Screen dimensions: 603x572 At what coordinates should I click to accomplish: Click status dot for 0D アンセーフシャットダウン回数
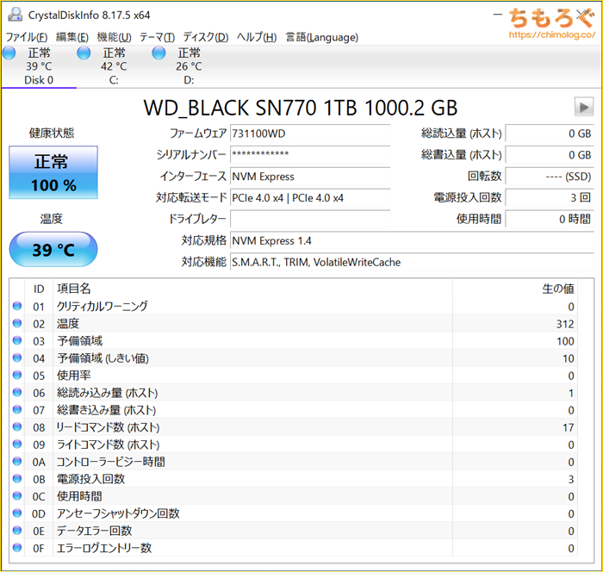17,513
